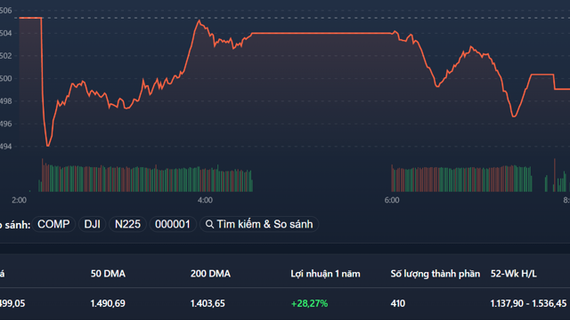Add DJI index to comparison
The width and height of the screenshot is (570, 320).
[92, 224]
